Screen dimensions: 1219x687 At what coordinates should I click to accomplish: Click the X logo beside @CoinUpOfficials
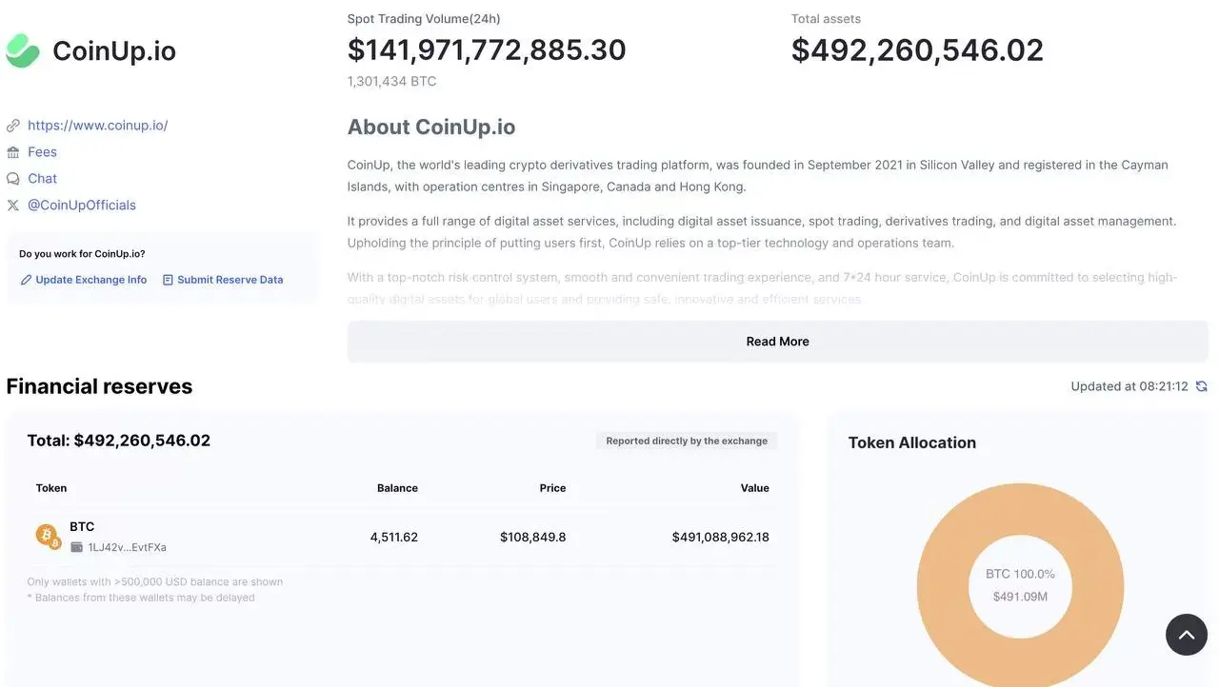coord(13,206)
